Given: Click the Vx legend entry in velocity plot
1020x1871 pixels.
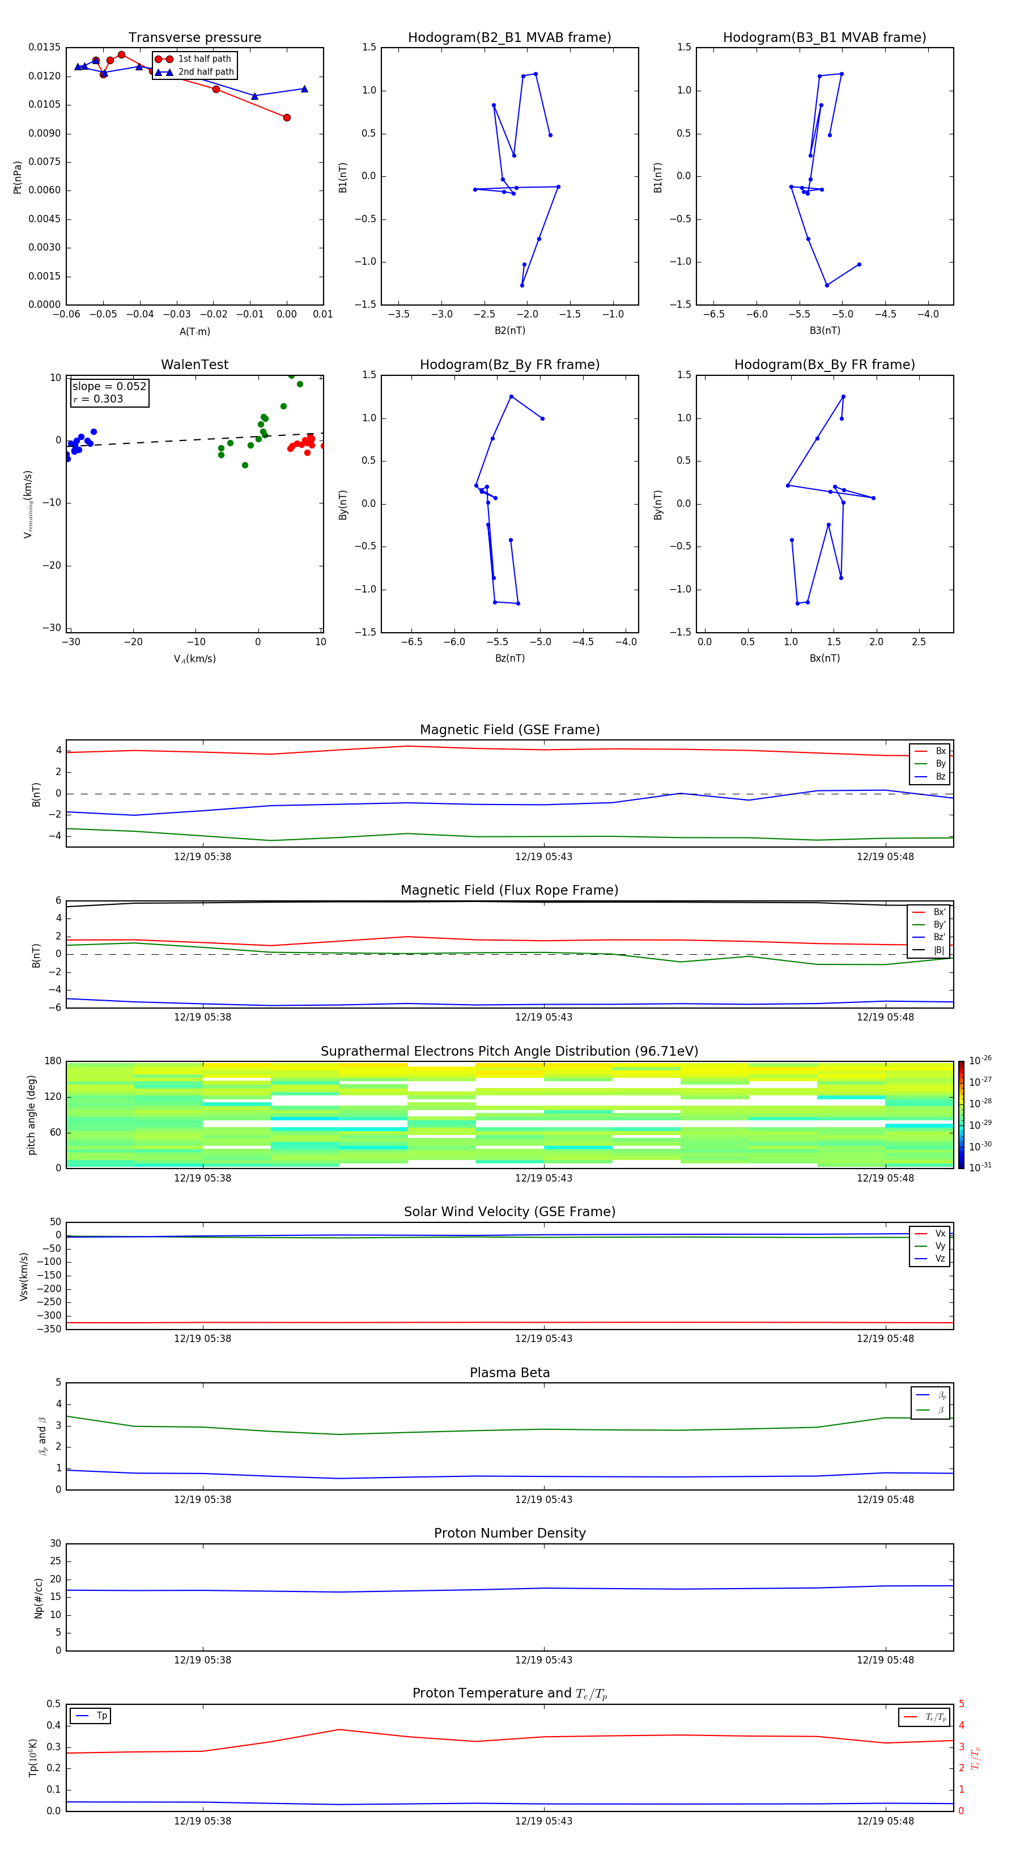Looking at the screenshot, I should pos(930,1233).
